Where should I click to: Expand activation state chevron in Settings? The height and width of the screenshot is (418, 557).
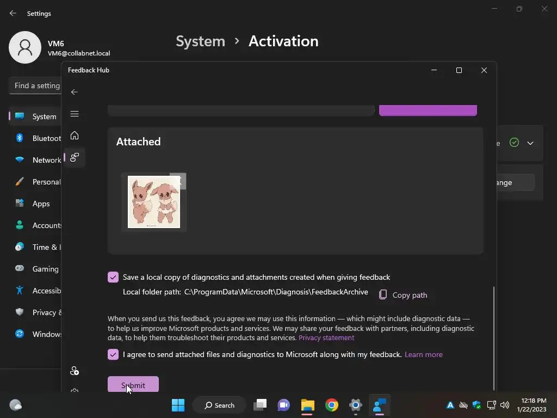pos(530,143)
